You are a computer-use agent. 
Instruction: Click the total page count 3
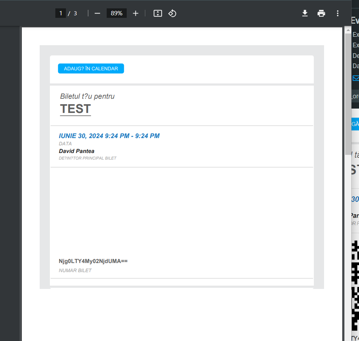(x=75, y=13)
